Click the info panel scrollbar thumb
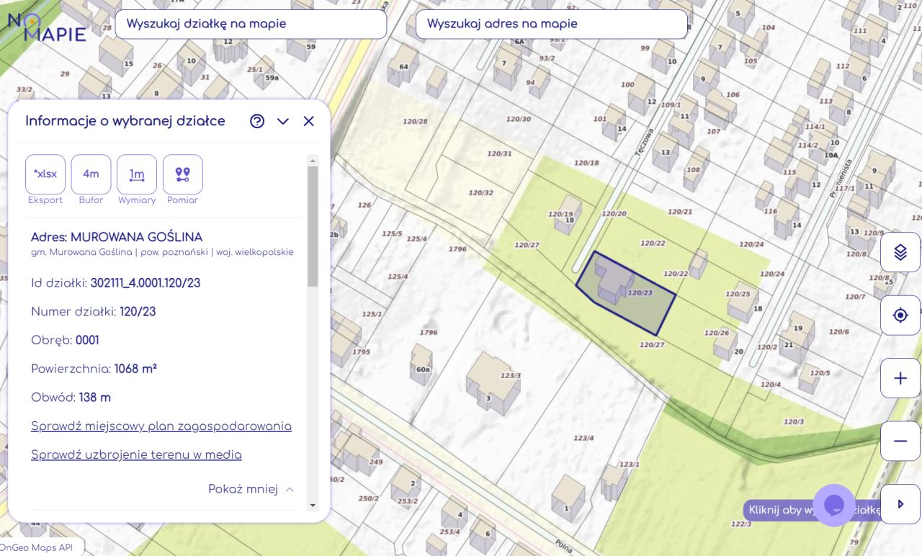Screen dimensions: 922x556 pos(313,226)
